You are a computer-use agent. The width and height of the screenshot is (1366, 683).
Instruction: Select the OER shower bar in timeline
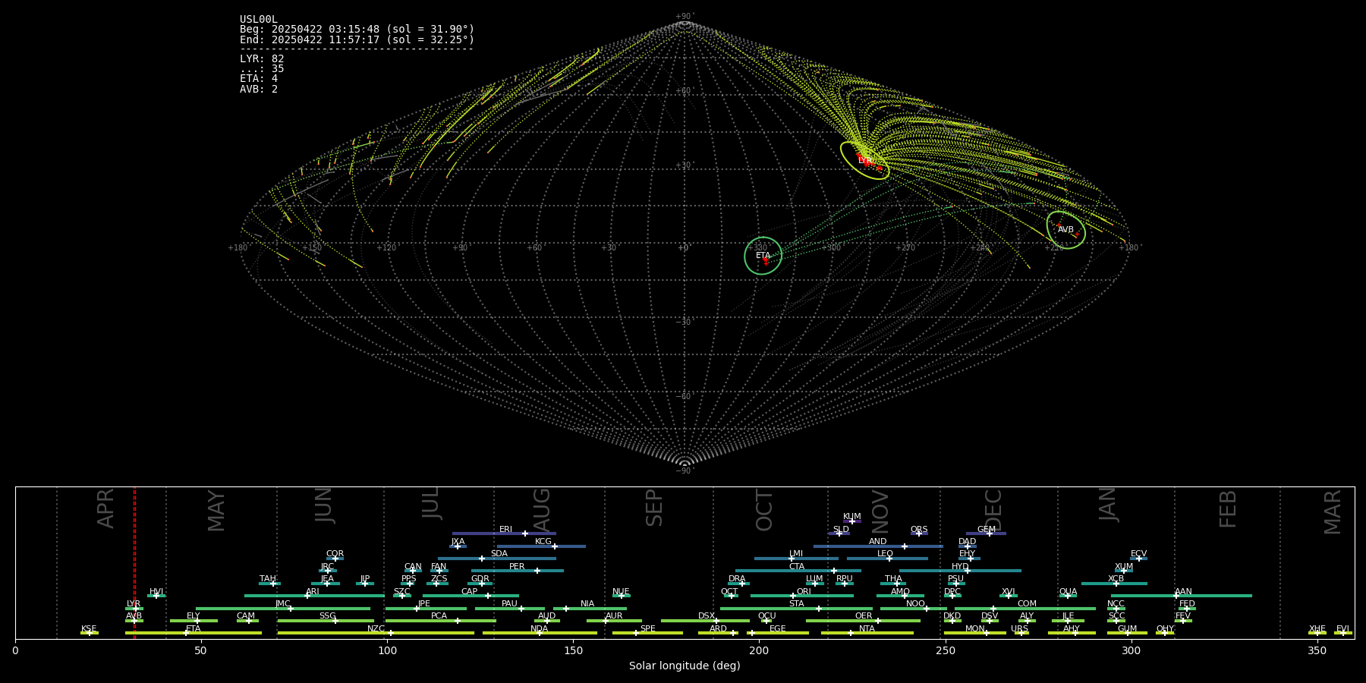click(863, 621)
